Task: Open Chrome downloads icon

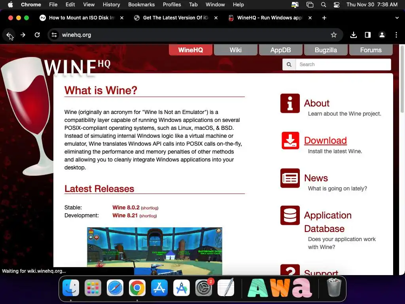Action: (x=354, y=35)
